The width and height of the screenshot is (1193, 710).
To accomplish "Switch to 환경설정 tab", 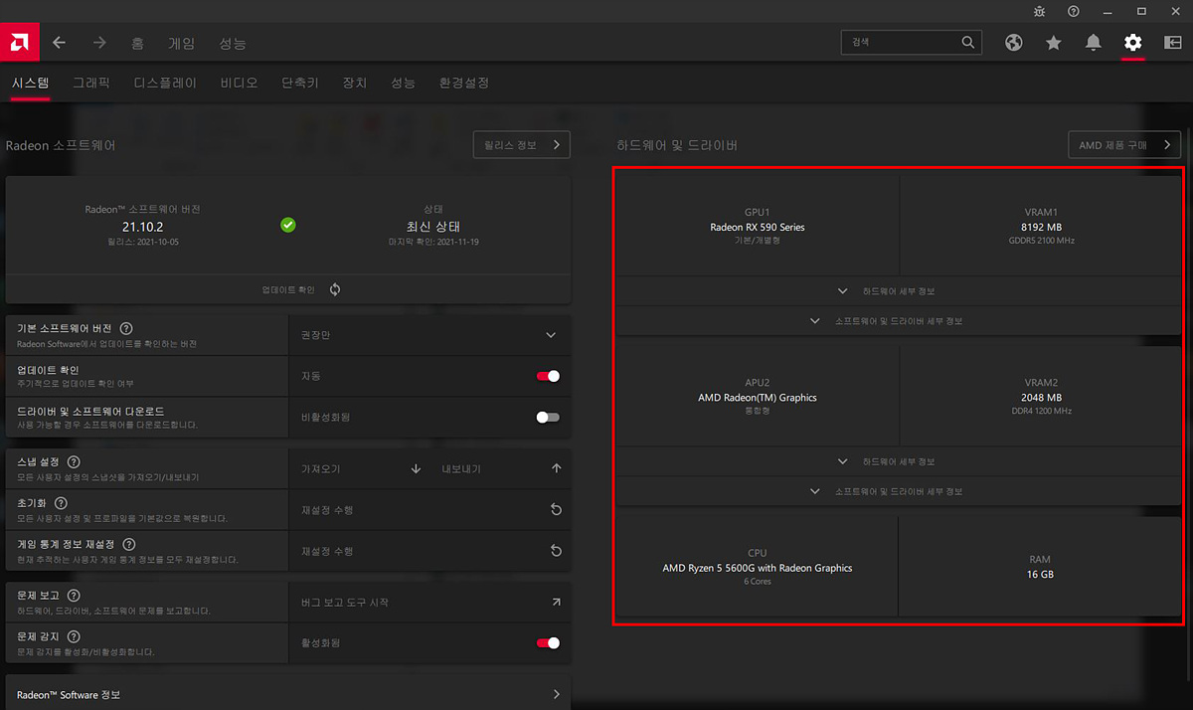I will pos(464,83).
